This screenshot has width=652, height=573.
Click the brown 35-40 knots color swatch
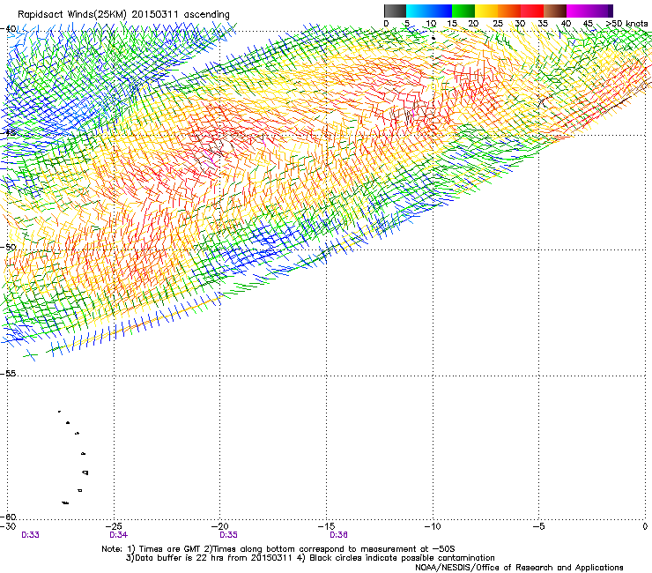coord(555,11)
